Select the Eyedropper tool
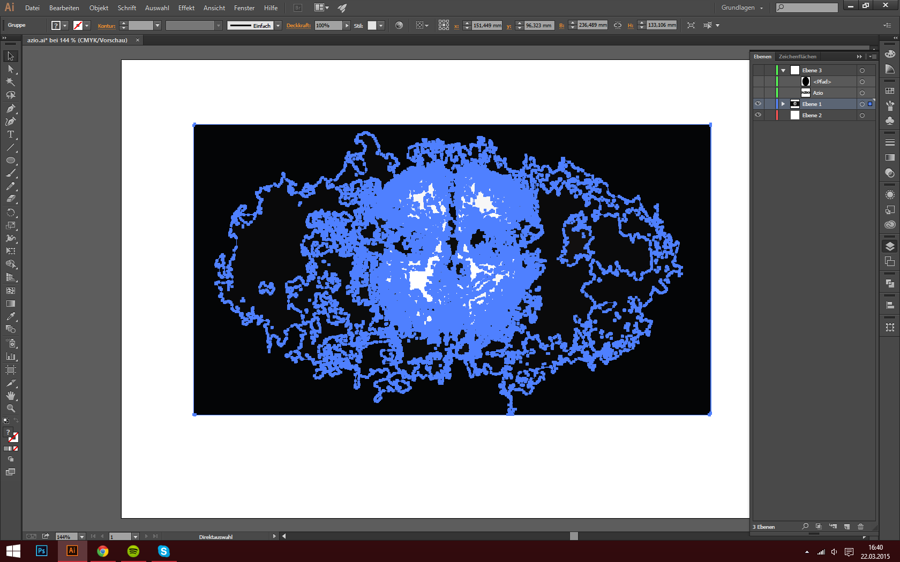Screen dimensions: 900x562 (x=11, y=316)
